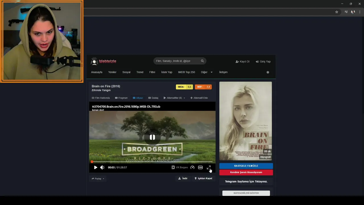Screen dimensions: 364x205
Task: Click the Biyografi genre tag
Action: tap(266, 157)
